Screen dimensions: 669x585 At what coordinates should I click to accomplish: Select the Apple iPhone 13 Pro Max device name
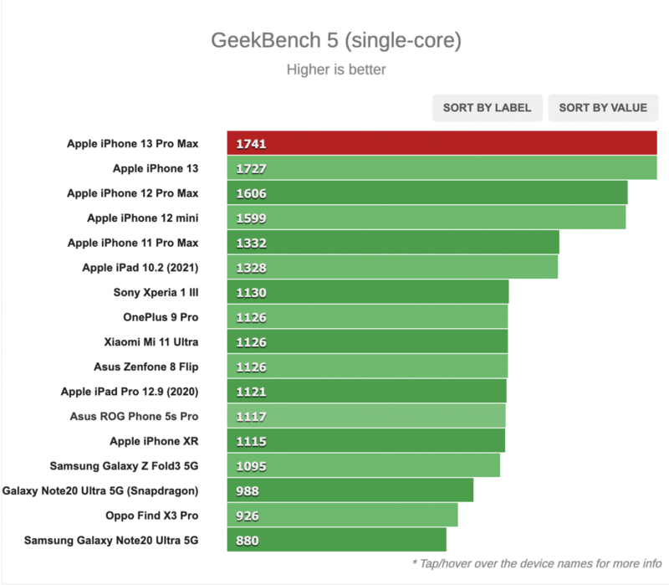[x=134, y=143]
